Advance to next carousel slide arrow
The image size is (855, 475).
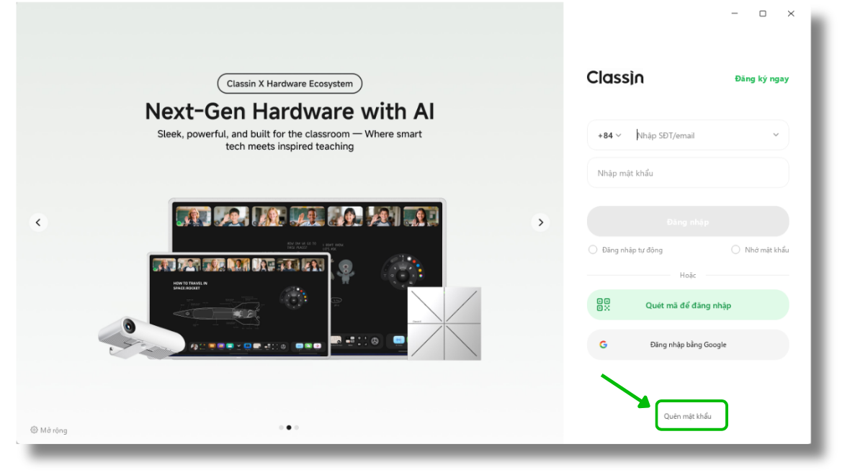tap(540, 222)
